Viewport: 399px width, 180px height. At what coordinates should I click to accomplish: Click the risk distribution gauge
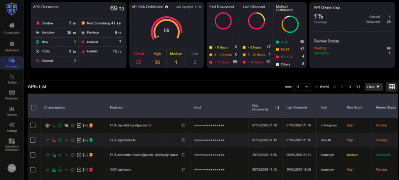tap(166, 29)
